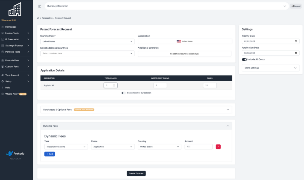Open the Starting Point dropdown
304x180 pixels.
(x=88, y=42)
